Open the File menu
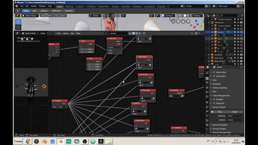This screenshot has width=258, height=145. coord(21,6)
